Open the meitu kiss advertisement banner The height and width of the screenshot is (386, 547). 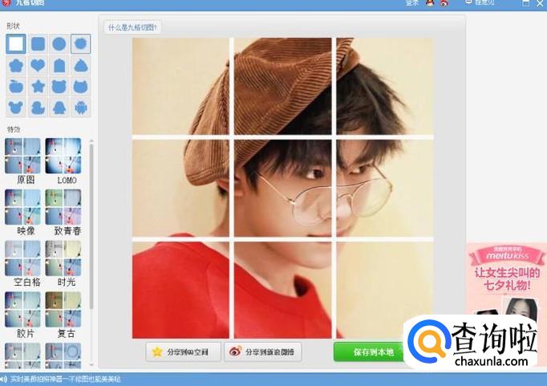(x=507, y=279)
